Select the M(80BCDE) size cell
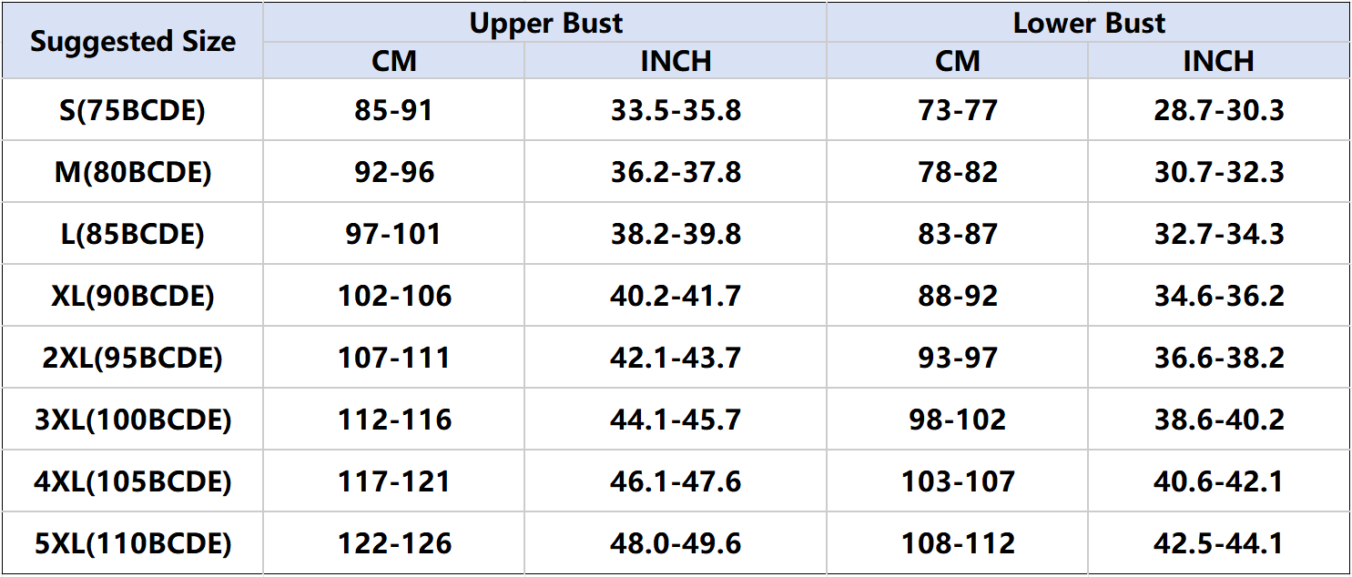The width and height of the screenshot is (1352, 577). point(133,172)
